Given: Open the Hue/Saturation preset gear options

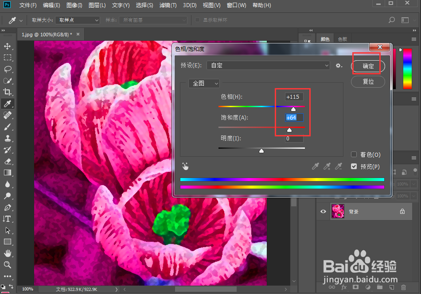Looking at the screenshot, I should 339,66.
